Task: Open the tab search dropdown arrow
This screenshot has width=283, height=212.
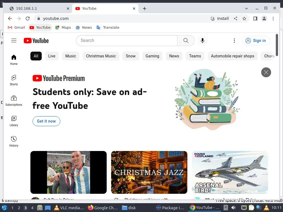Action: (x=246, y=9)
